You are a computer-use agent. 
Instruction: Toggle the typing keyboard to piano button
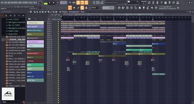(70, 8)
